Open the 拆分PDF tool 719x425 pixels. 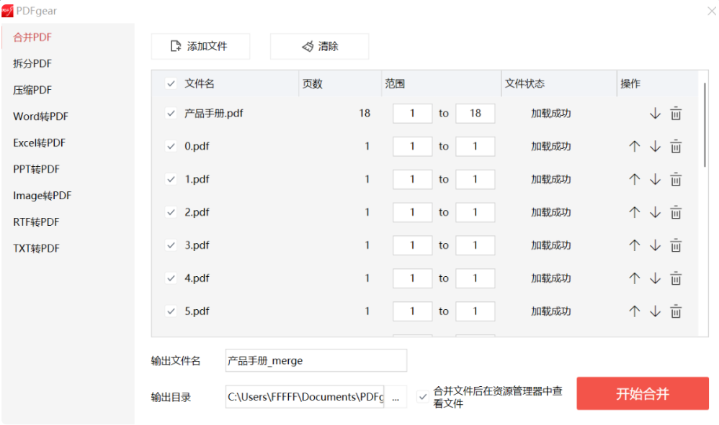(x=32, y=63)
